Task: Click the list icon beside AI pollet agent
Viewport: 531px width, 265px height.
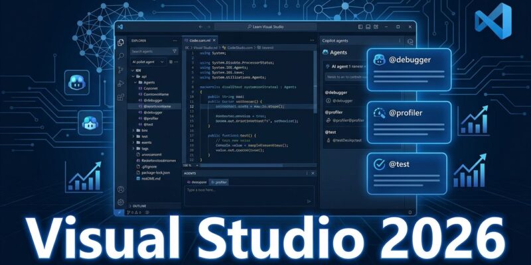Action: click(171, 62)
